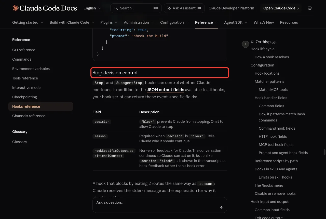Screen dimensions: 326x219
Task: Collapse the On this page sidebar arrow
Action: (x=245, y=44)
